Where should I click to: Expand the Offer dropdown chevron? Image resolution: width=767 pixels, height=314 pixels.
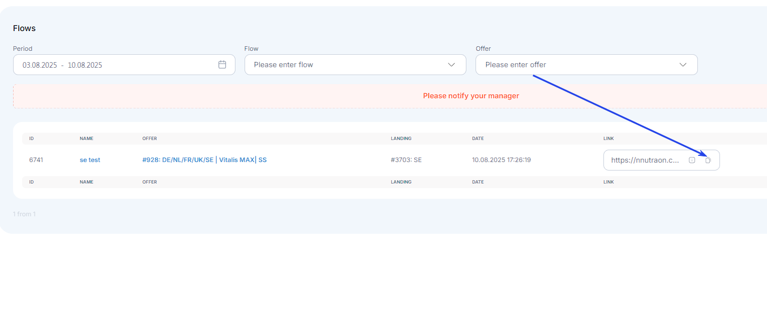click(x=683, y=64)
